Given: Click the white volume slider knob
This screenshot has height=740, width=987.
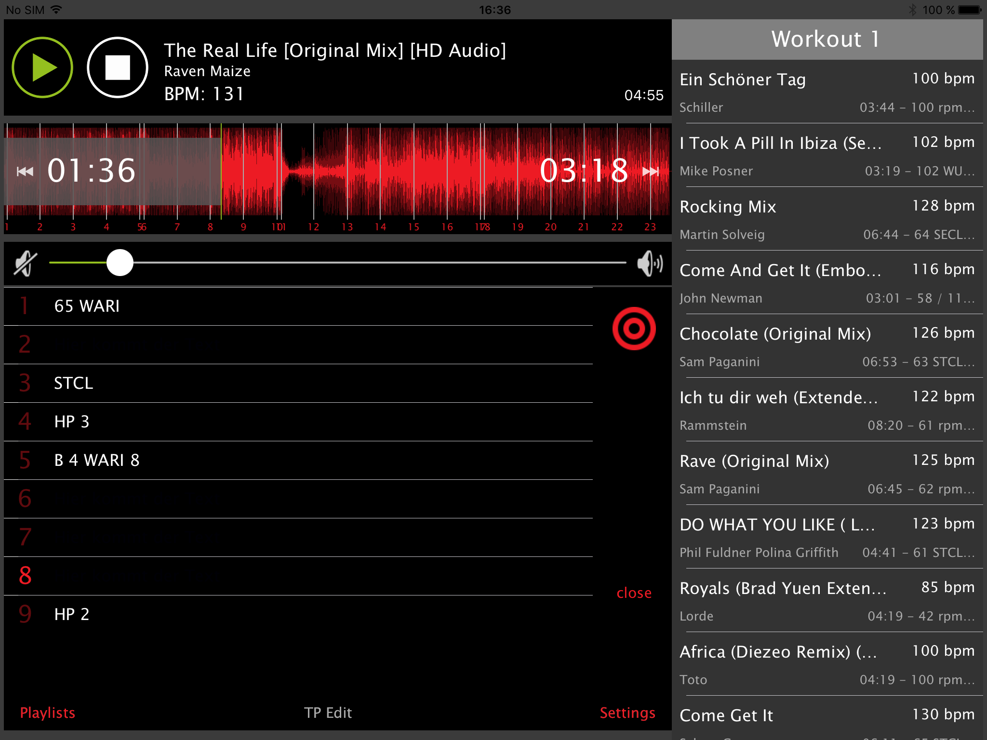Looking at the screenshot, I should (x=120, y=263).
